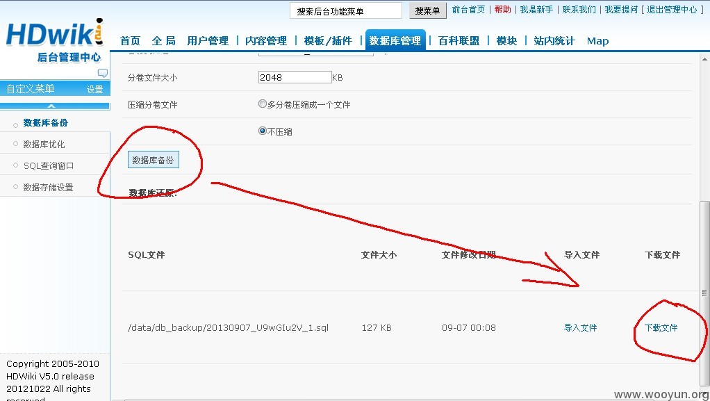
Task: Open 数据存储设置 in sidebar
Action: pyautogui.click(x=48, y=187)
